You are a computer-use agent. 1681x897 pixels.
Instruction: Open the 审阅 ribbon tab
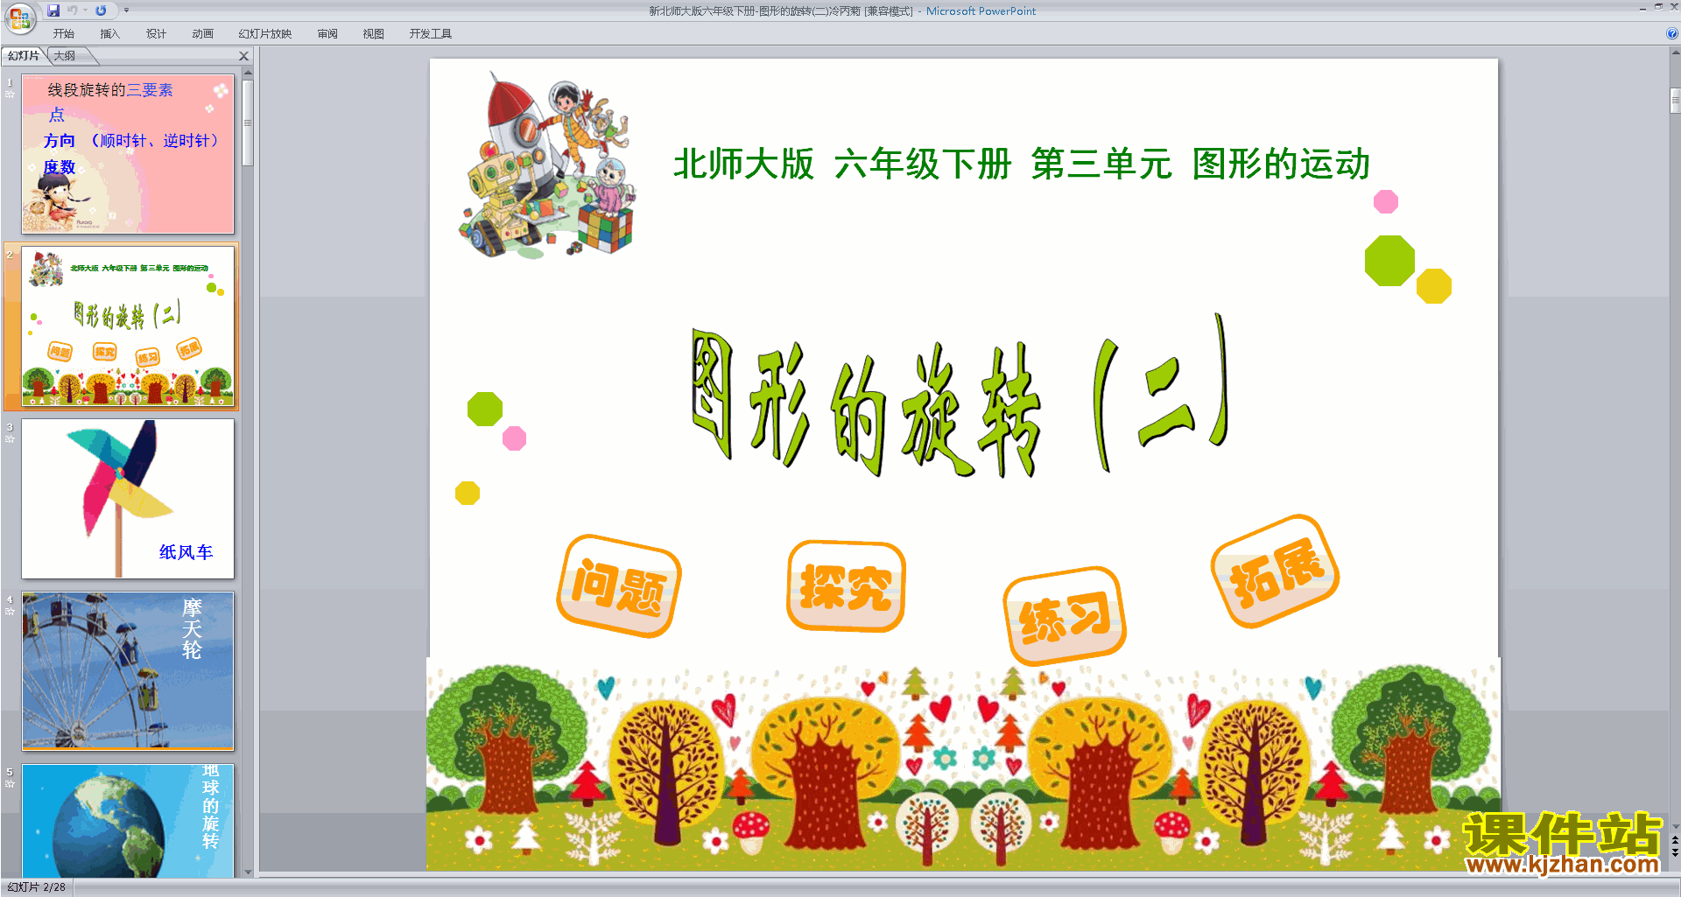point(327,34)
